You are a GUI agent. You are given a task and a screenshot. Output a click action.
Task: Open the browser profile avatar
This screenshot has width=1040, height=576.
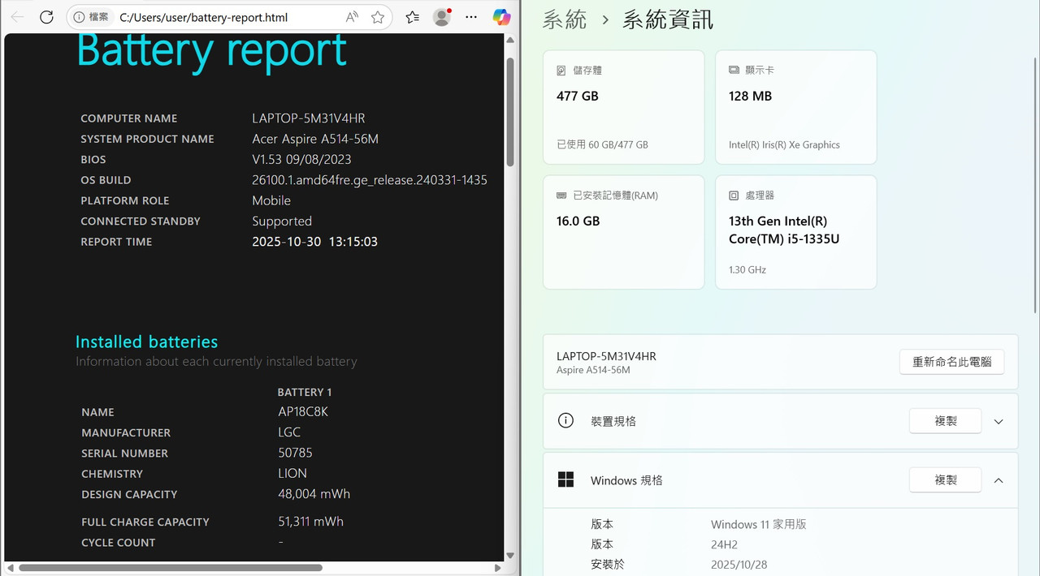pos(442,17)
